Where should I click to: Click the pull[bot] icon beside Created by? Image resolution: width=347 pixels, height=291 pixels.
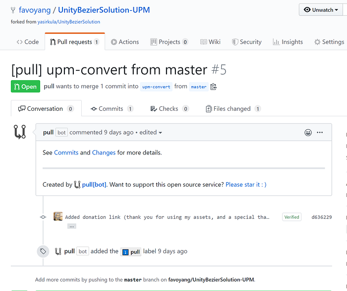[x=77, y=185]
